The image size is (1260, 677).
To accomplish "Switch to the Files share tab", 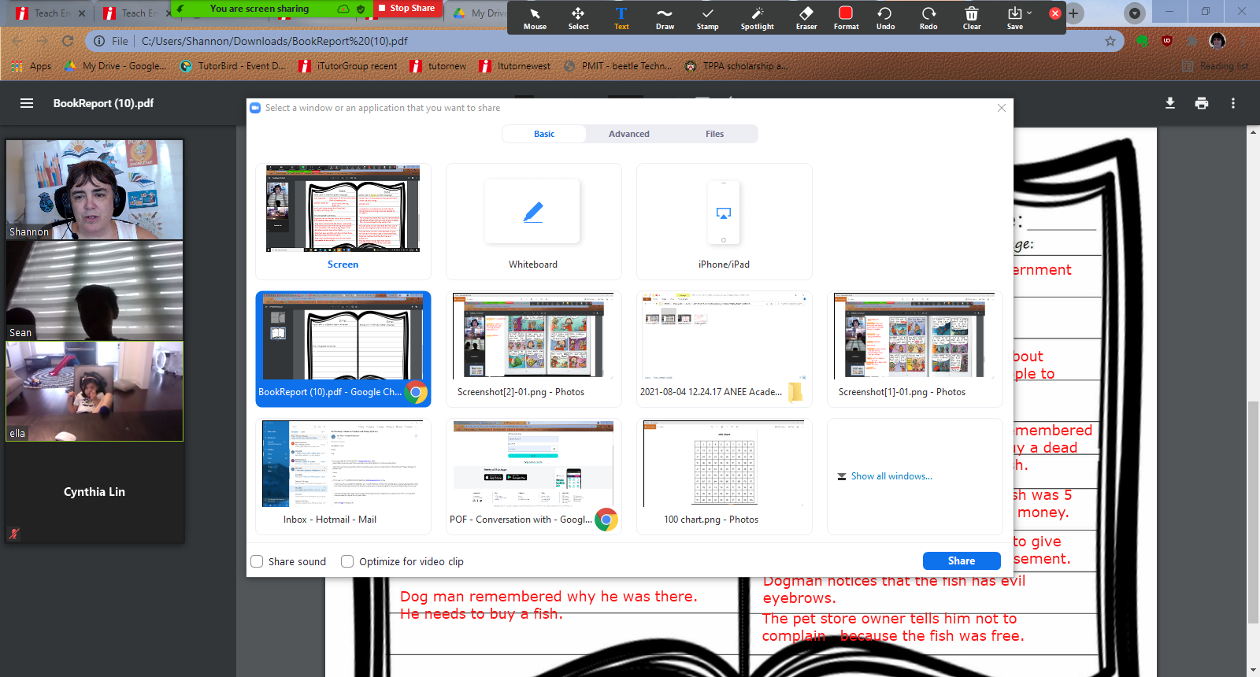I will (714, 134).
